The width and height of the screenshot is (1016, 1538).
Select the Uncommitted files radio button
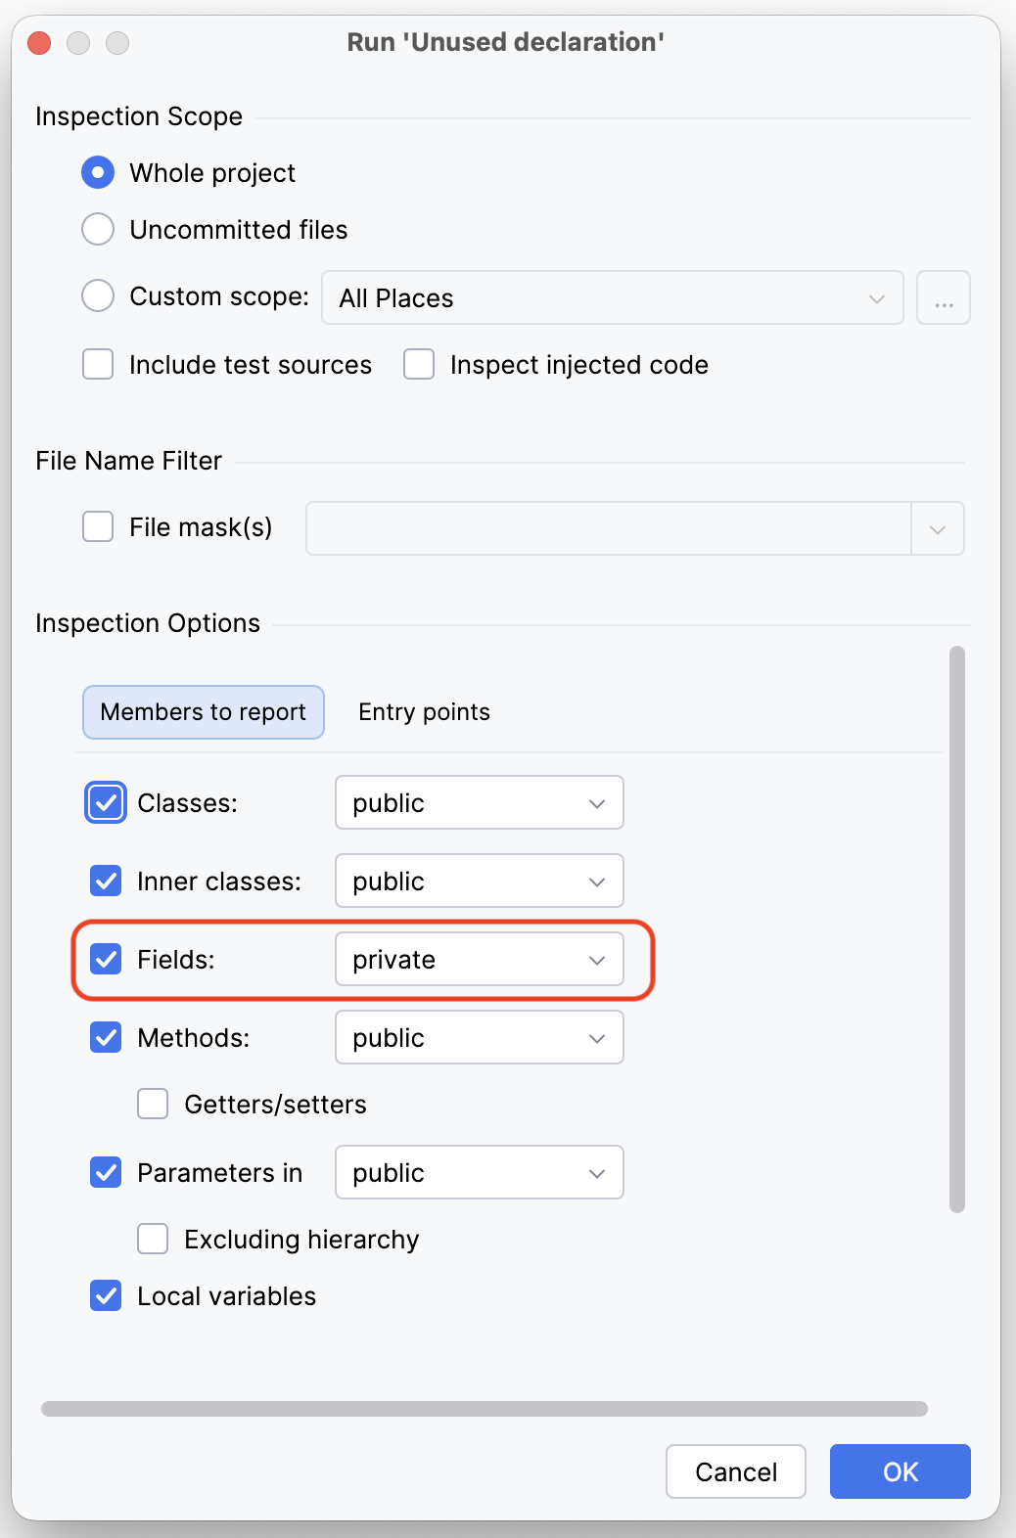coord(98,230)
